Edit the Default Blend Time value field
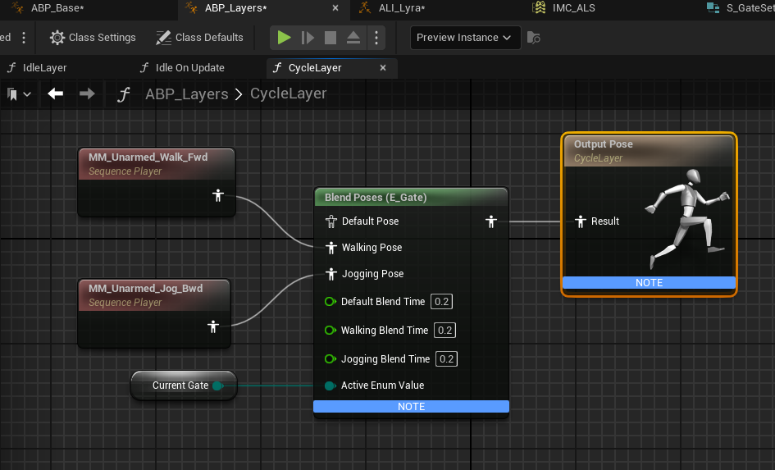Viewport: 775px width, 470px height. pos(441,302)
